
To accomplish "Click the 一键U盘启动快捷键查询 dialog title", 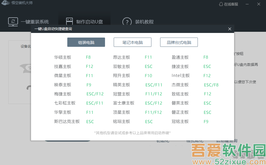I will [53, 29].
